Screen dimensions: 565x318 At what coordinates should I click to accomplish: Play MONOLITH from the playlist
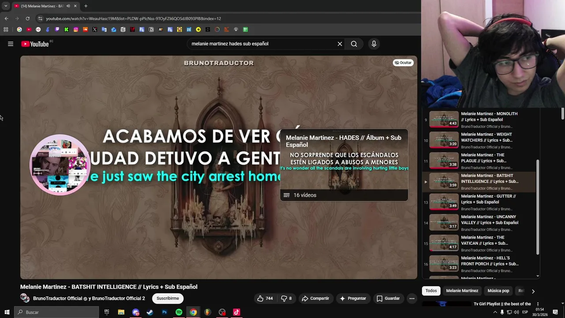[x=479, y=119]
